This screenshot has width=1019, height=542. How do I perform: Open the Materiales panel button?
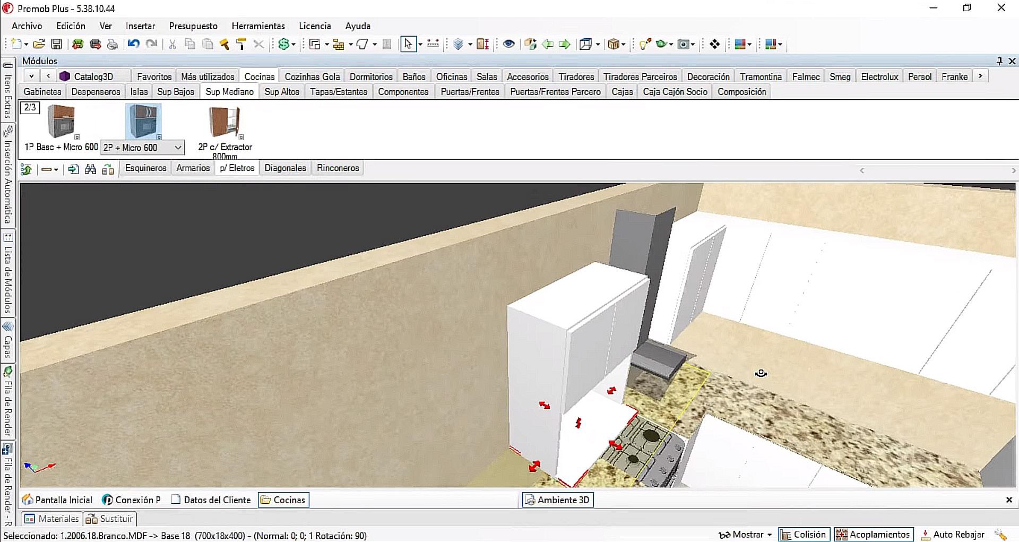click(52, 519)
